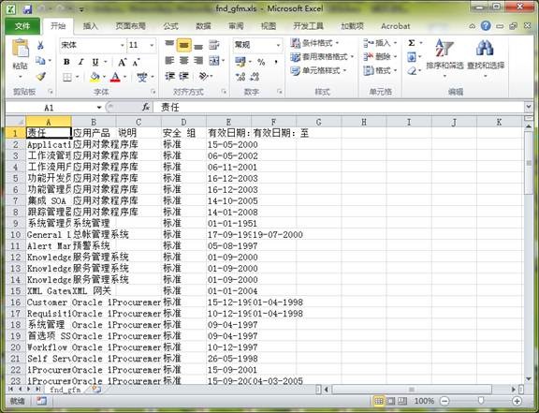The image size is (539, 413).
Task: Click the Excel Help question mark icon
Action: pyautogui.click(x=486, y=26)
